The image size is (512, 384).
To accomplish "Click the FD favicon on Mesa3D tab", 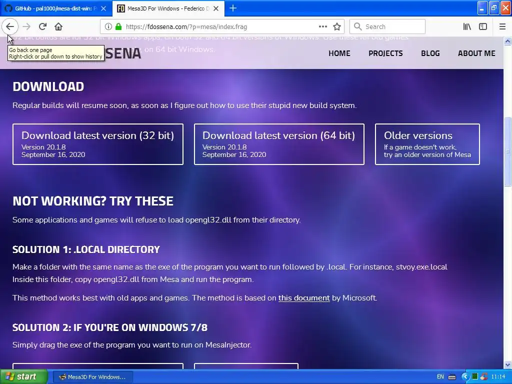I will click(121, 8).
